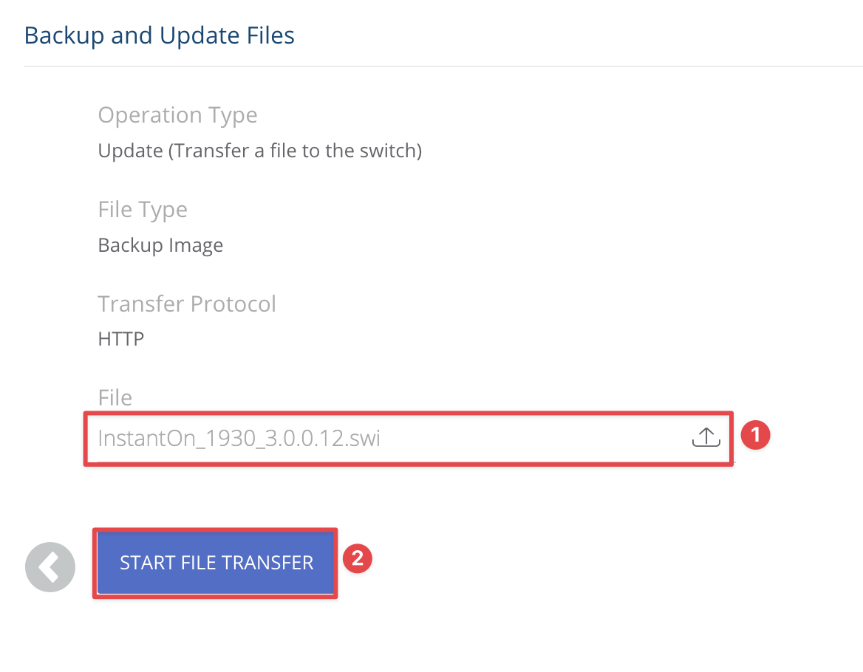Click the File Type label
This screenshot has height=672, width=863.
pos(143,210)
